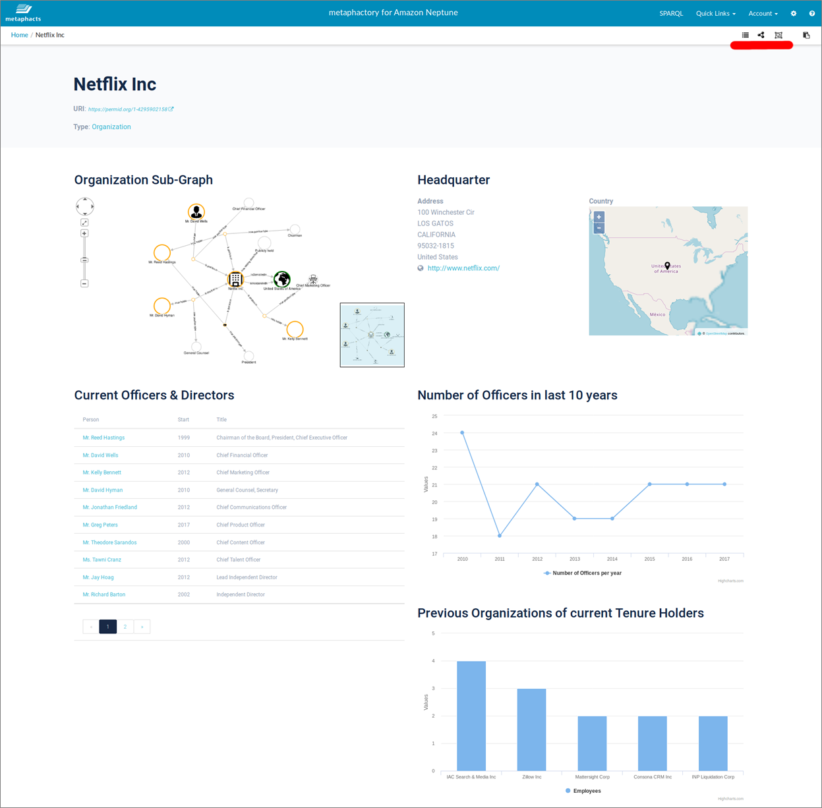The width and height of the screenshot is (822, 808).
Task: Zoom in on the country map
Action: 599,217
